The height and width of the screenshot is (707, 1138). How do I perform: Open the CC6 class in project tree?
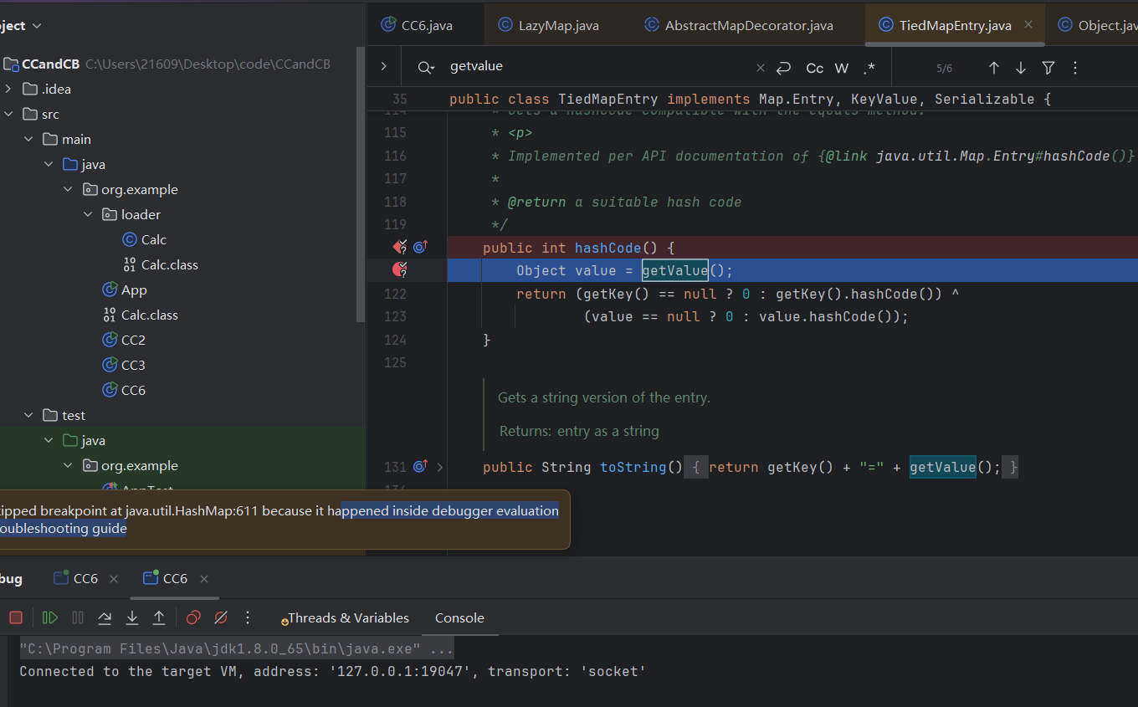123,390
